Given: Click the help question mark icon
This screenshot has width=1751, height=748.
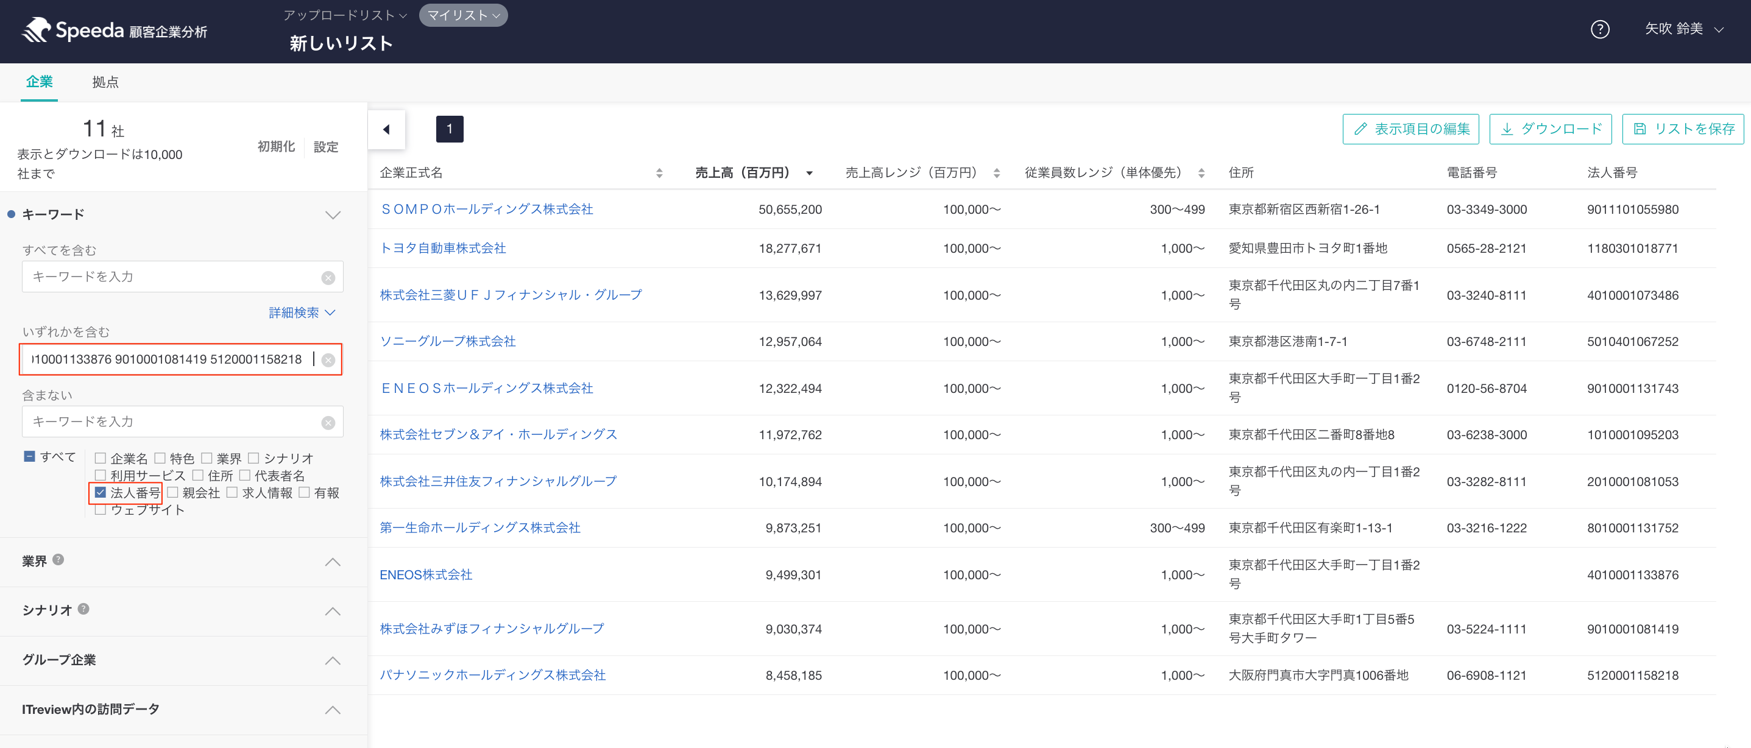Looking at the screenshot, I should click(x=1599, y=29).
